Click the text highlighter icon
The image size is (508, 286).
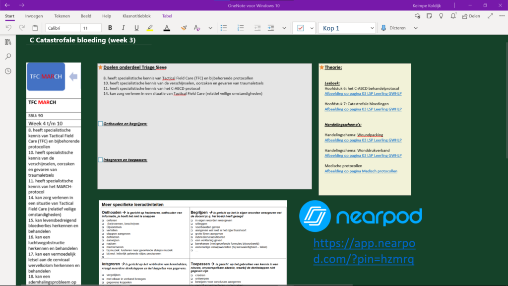pyautogui.click(x=150, y=28)
